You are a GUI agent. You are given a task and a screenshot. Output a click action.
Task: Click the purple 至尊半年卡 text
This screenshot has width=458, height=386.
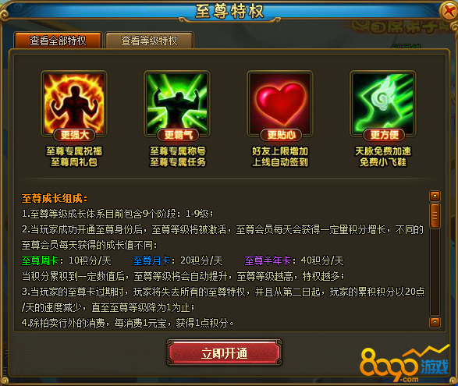click(x=268, y=260)
